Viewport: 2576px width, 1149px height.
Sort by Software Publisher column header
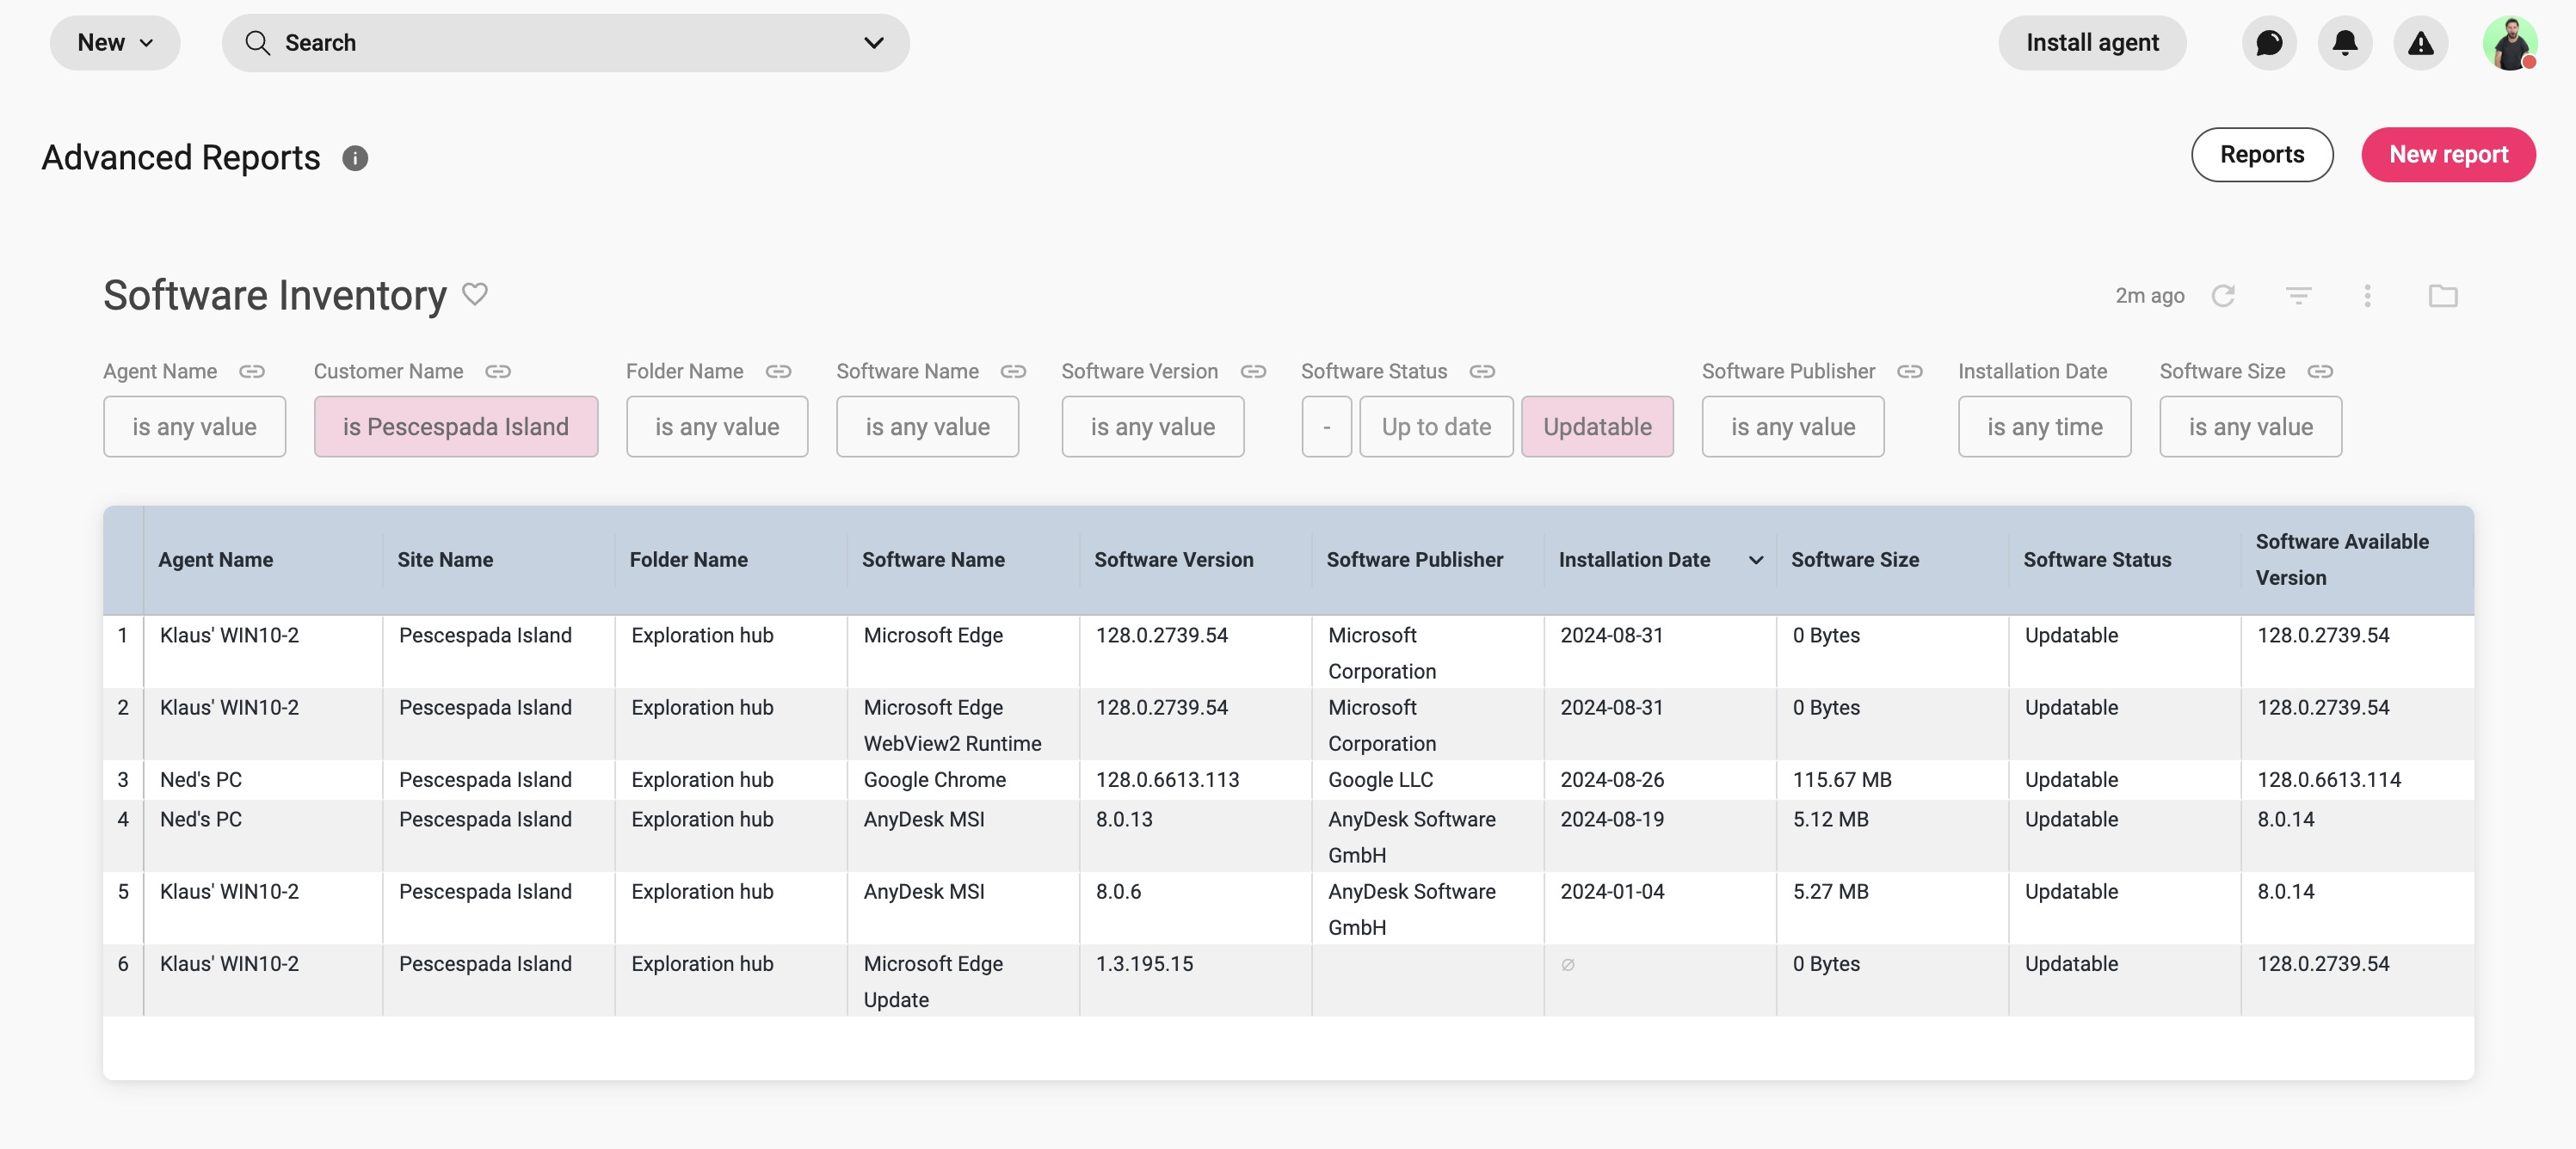pos(1414,560)
